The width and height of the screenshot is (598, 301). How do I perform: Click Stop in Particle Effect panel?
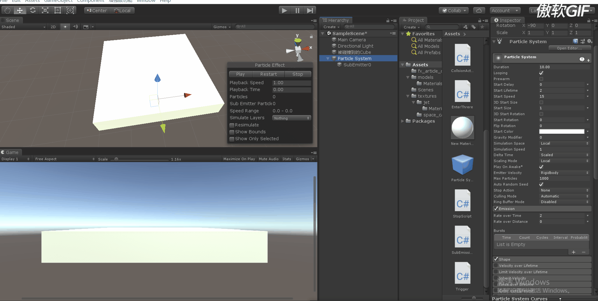(x=298, y=74)
